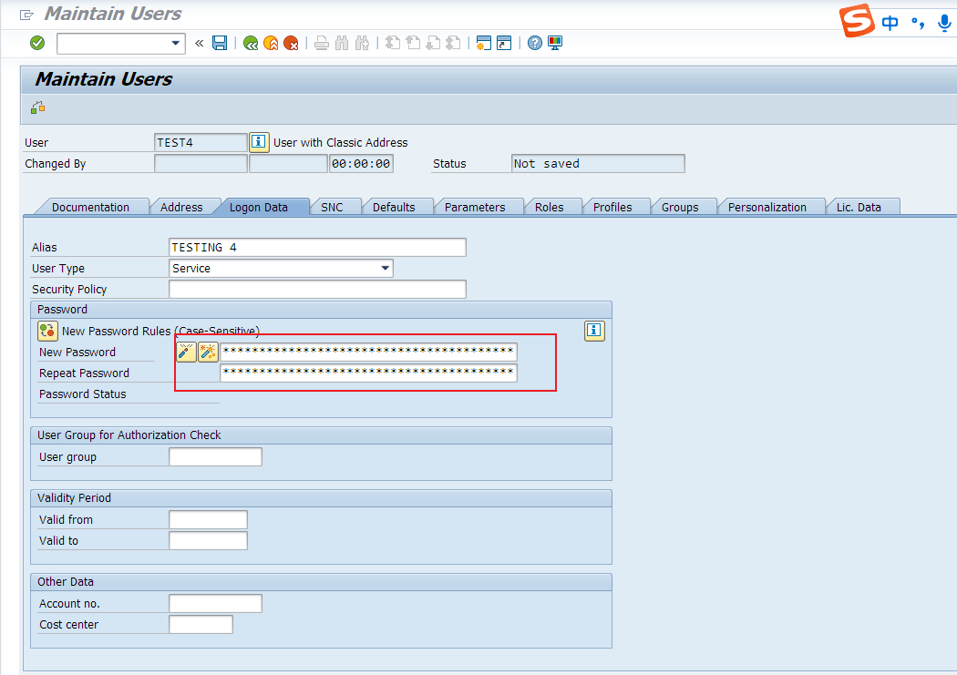Click the Sogou microphone icon
The width and height of the screenshot is (957, 675).
coord(944,22)
